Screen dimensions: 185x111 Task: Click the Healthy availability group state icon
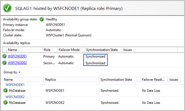point(42,19)
